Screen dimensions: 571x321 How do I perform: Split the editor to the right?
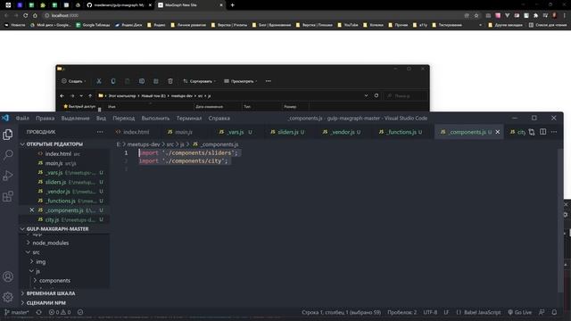(543, 132)
